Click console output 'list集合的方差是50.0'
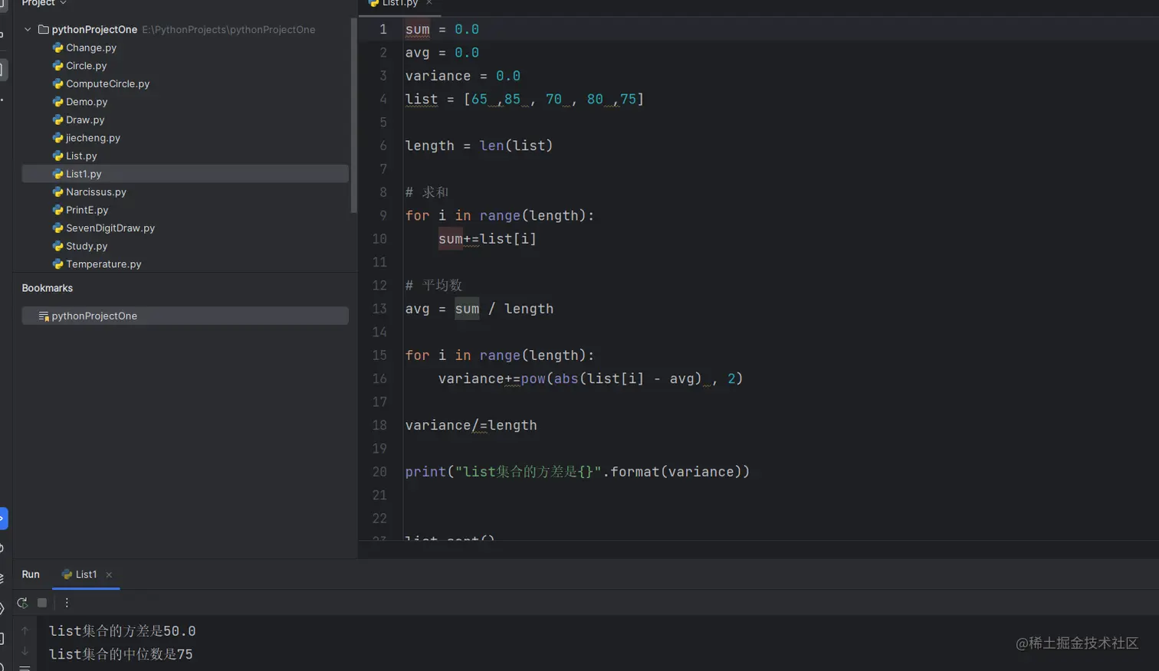Screen dimensions: 1159x671 [x=122, y=631]
